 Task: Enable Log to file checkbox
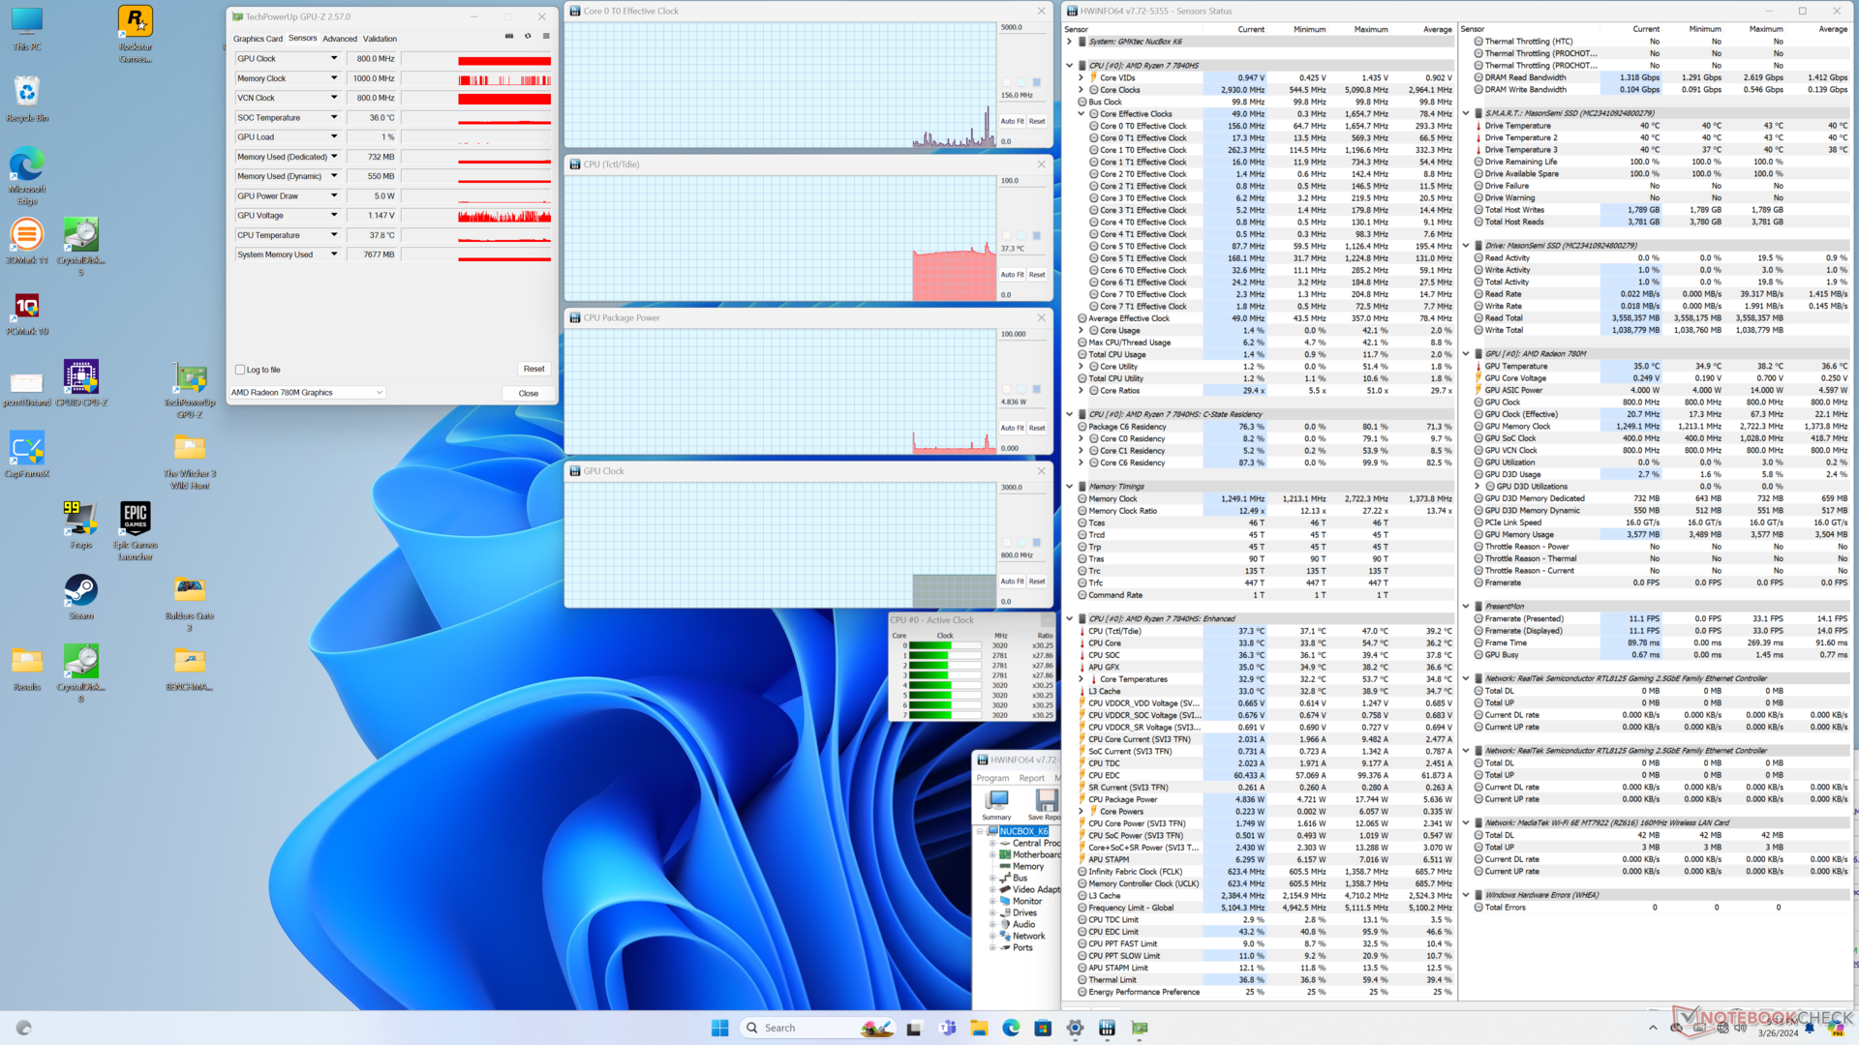[x=240, y=370]
